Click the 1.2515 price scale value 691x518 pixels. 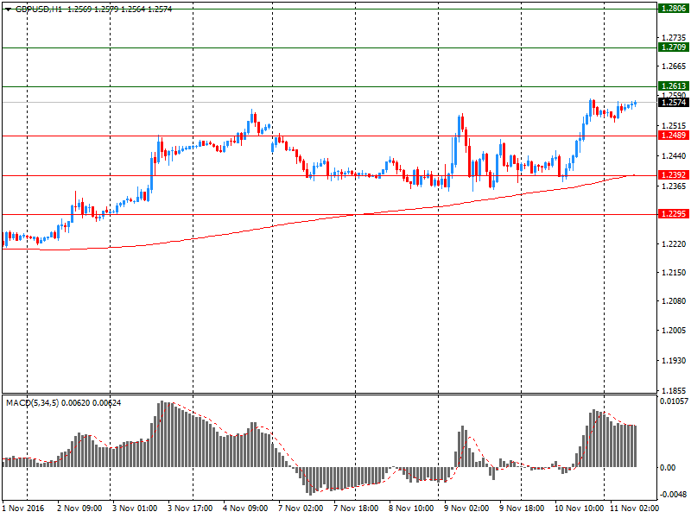tap(674, 126)
